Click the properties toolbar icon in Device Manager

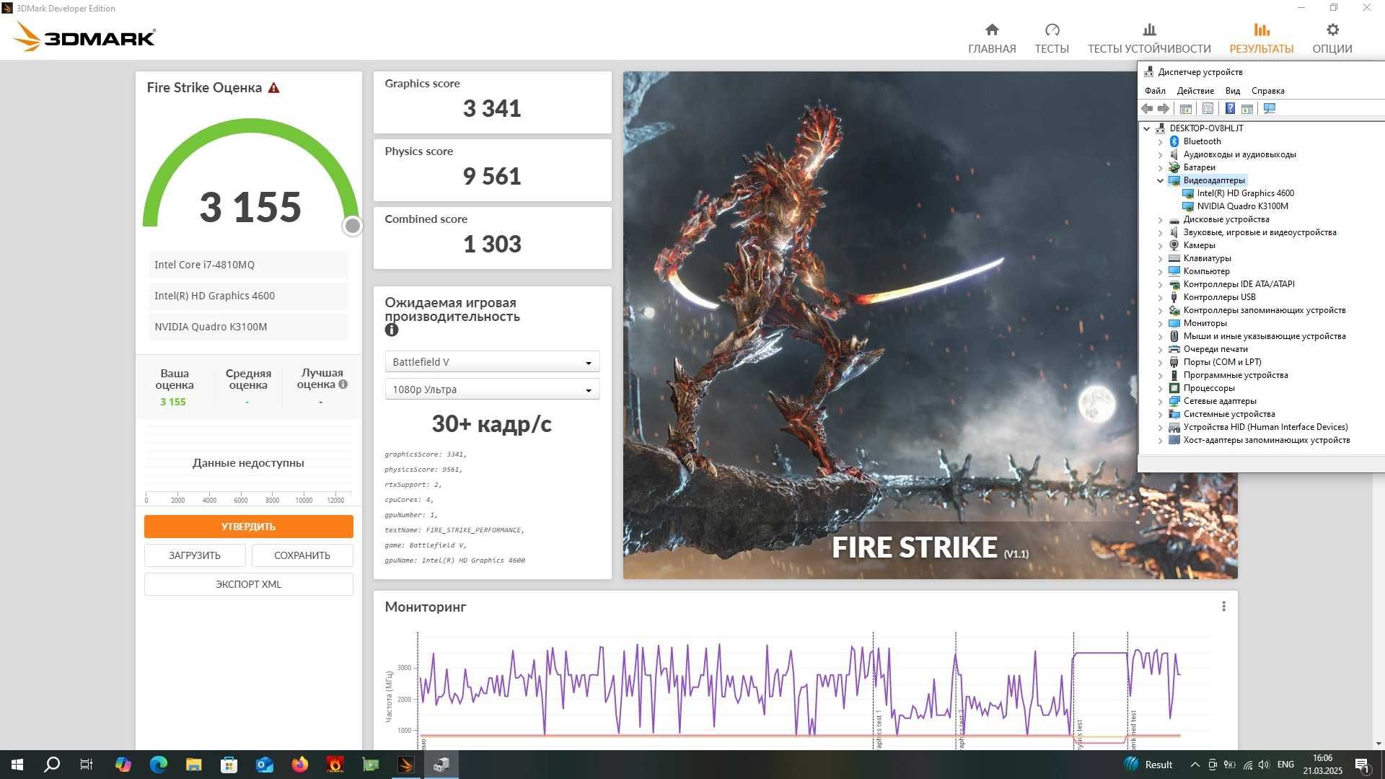1208,109
